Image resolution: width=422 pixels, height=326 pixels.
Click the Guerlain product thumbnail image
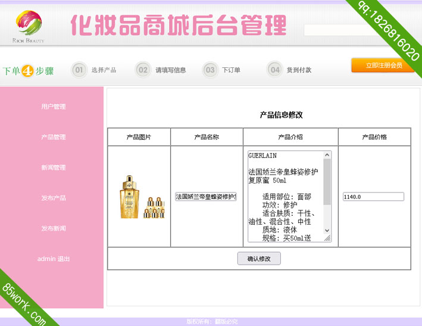tap(142, 197)
